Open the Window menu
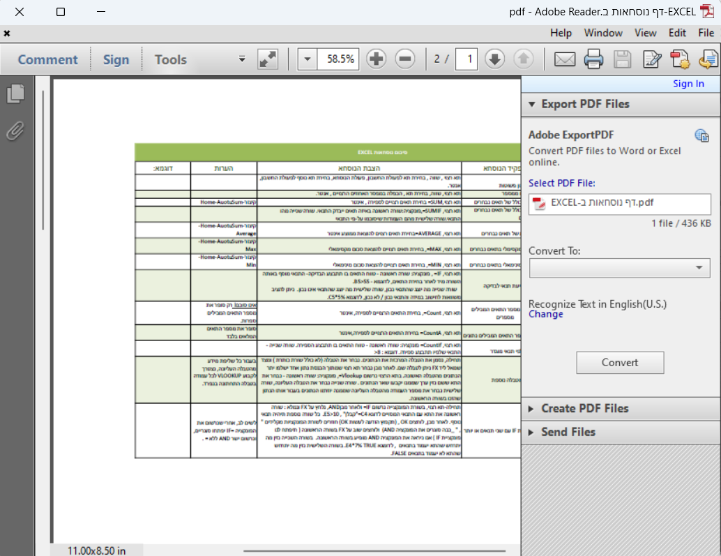Screen dimensions: 721x556 pyautogui.click(x=603, y=33)
